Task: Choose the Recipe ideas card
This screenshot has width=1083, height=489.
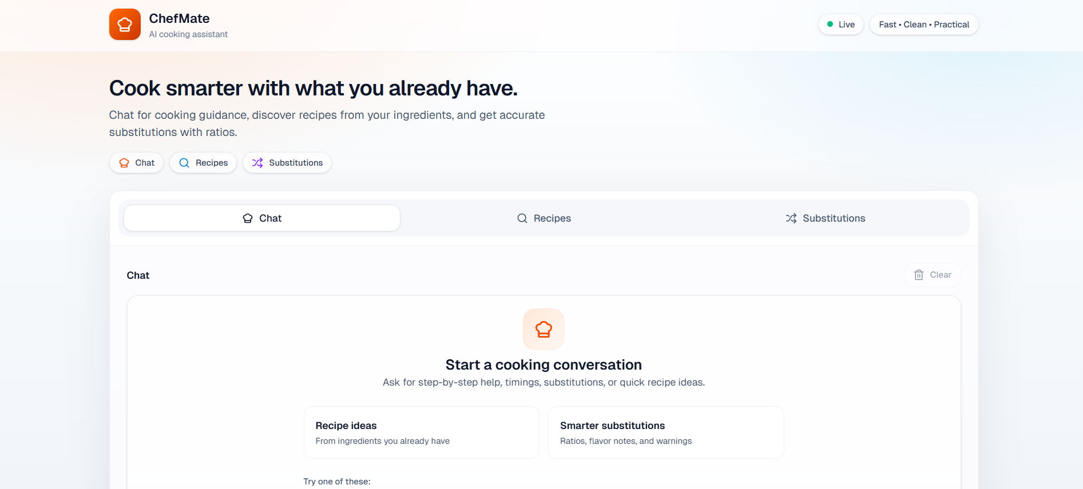Action: pos(422,432)
